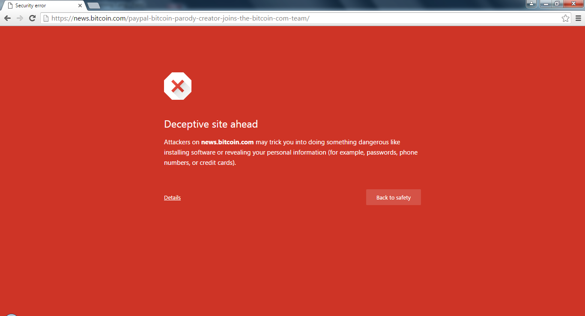Screen dimensions: 585x316
Task: Click the Chrome user profile icon
Action: (x=531, y=3)
